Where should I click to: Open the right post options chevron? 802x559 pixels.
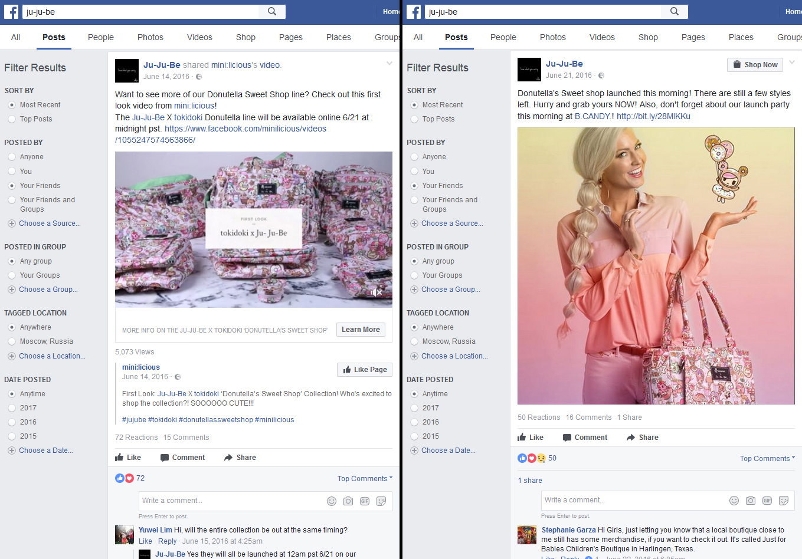pos(791,62)
